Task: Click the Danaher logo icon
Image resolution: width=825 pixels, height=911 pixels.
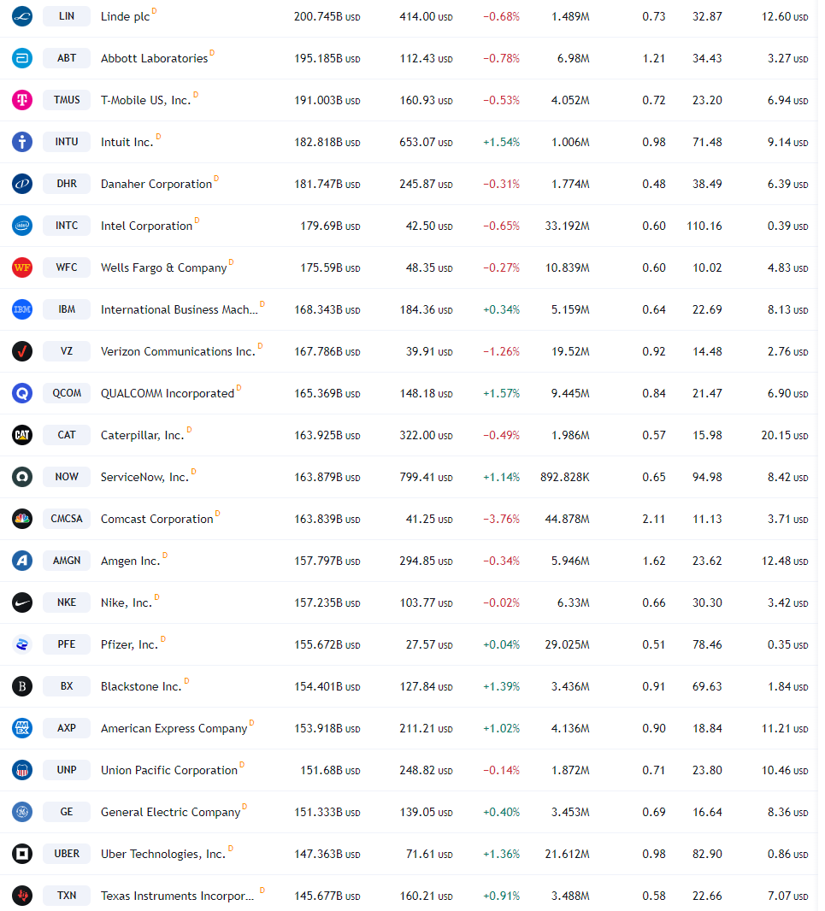Action: click(x=22, y=184)
